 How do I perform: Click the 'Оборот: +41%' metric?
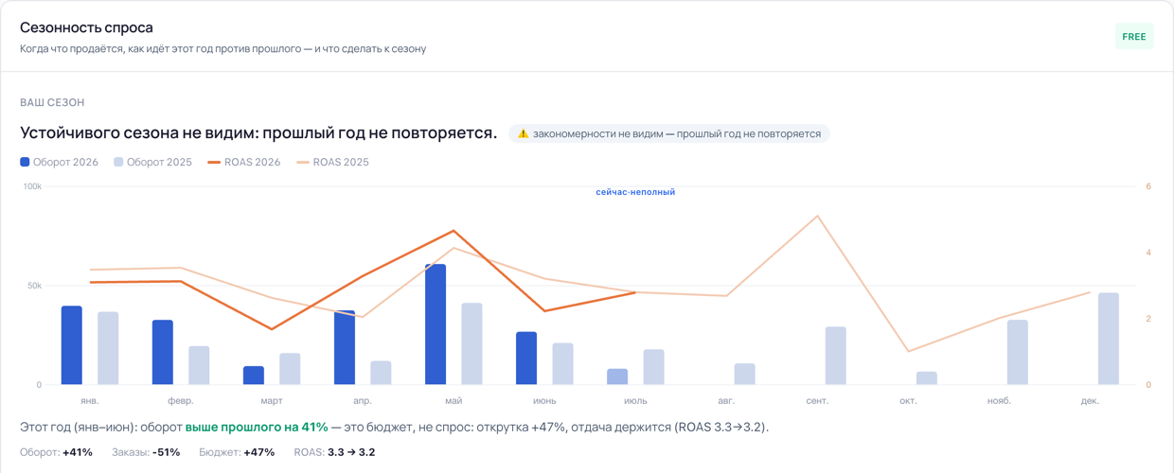56,452
